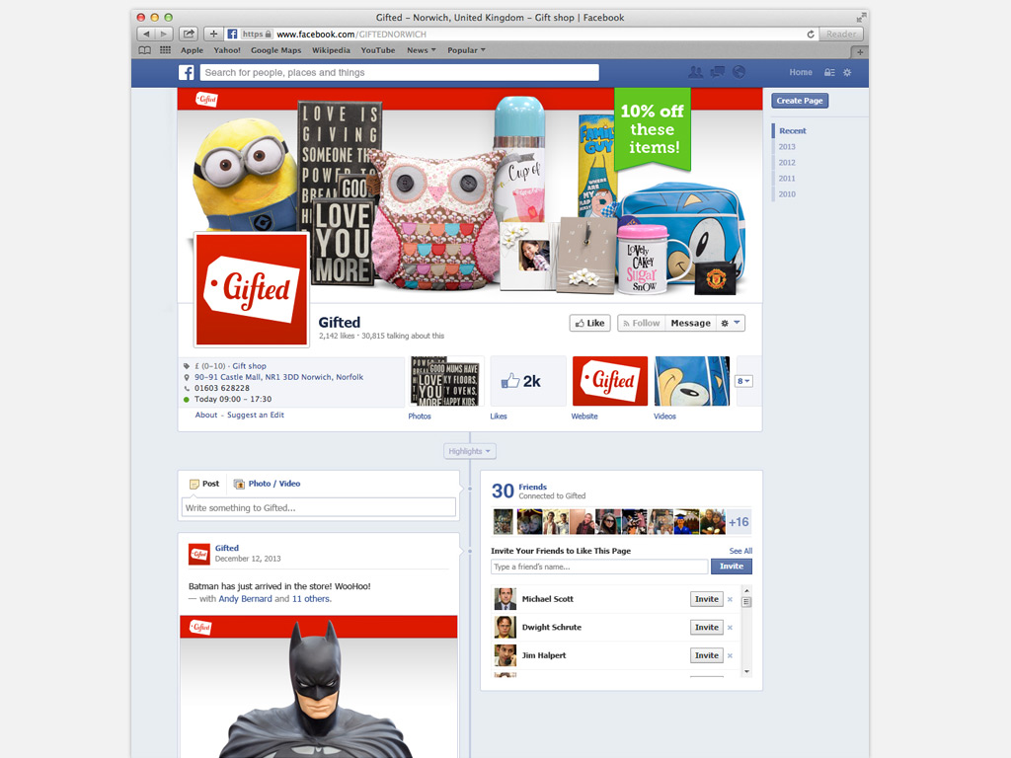This screenshot has width=1011, height=758.
Task: Reload the page with the refresh icon
Action: coord(811,35)
